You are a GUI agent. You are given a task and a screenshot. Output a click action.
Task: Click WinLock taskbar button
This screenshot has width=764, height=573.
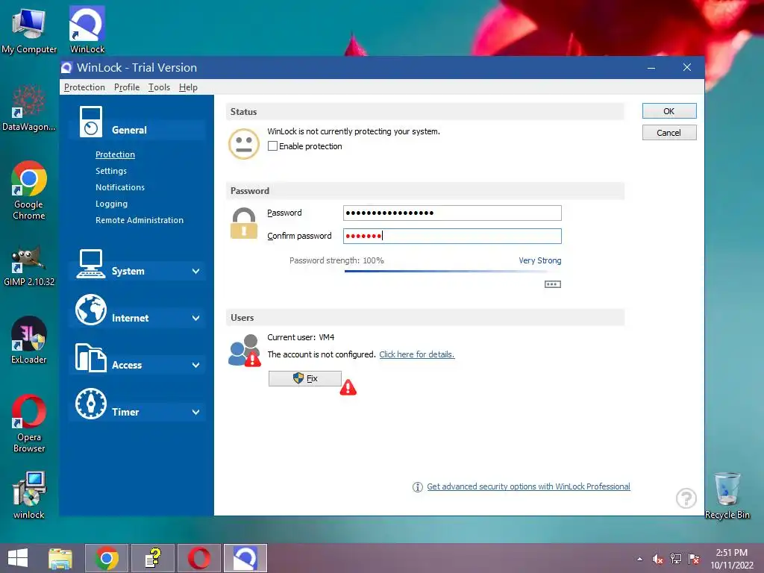click(x=245, y=558)
